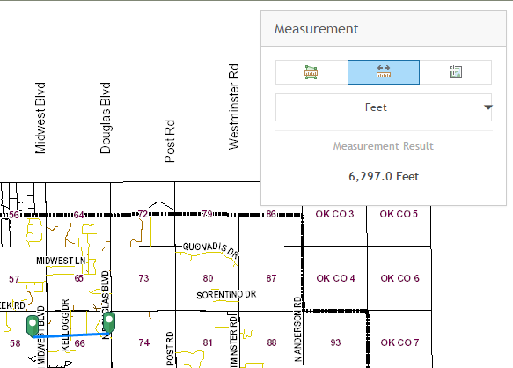Click the N ANDERSON RD street label
Image resolution: width=513 pixels, height=368 pixels.
click(297, 329)
